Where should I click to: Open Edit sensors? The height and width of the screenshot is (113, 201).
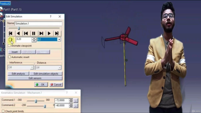point(35,78)
